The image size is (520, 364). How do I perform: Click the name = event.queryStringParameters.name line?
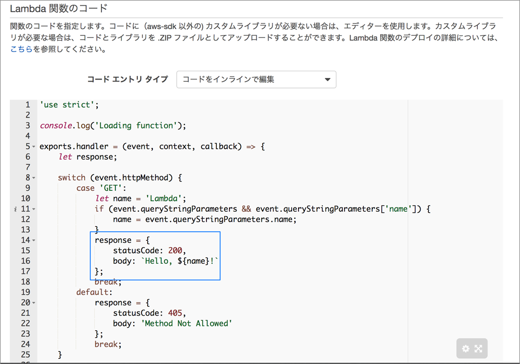(204, 219)
